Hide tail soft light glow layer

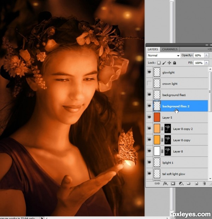click(x=149, y=173)
